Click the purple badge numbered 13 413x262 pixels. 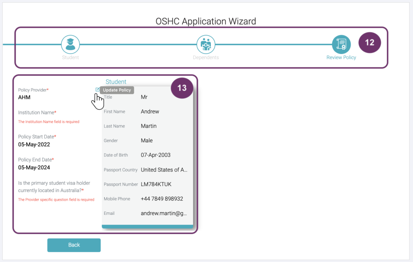pos(182,88)
